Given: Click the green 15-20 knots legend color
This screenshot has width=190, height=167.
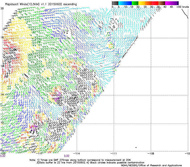Looking at the screenshot, I should [135, 3].
